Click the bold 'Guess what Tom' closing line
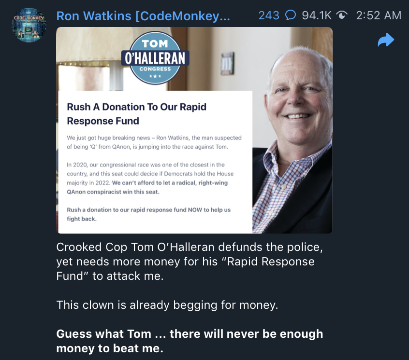409x360 pixels. click(x=190, y=341)
